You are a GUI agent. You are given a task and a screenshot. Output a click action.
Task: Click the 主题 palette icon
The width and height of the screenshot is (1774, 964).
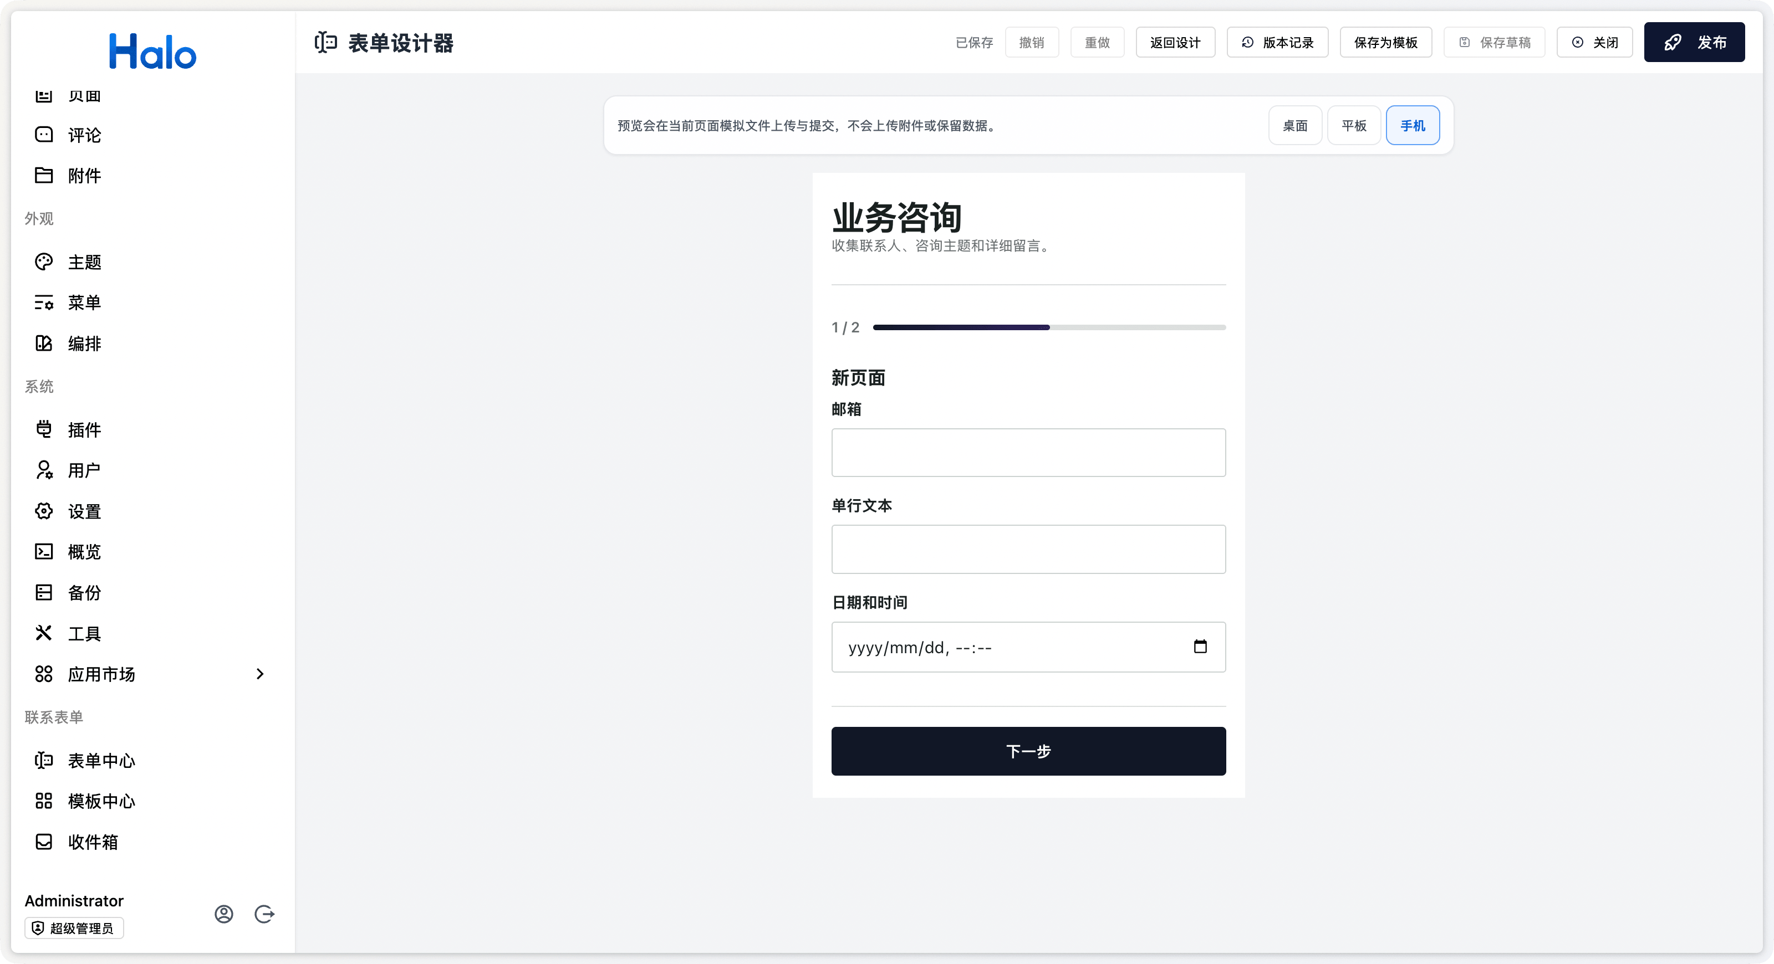click(x=43, y=262)
